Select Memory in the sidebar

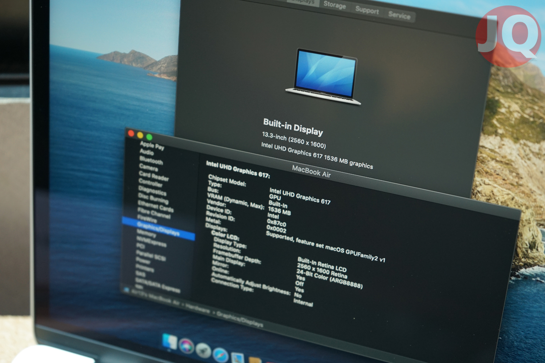(146, 234)
